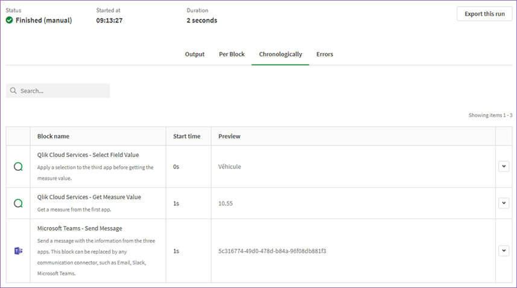The height and width of the screenshot is (288, 517).
Task: Click the Showing items 1 - 3 label
Action: pyautogui.click(x=490, y=115)
